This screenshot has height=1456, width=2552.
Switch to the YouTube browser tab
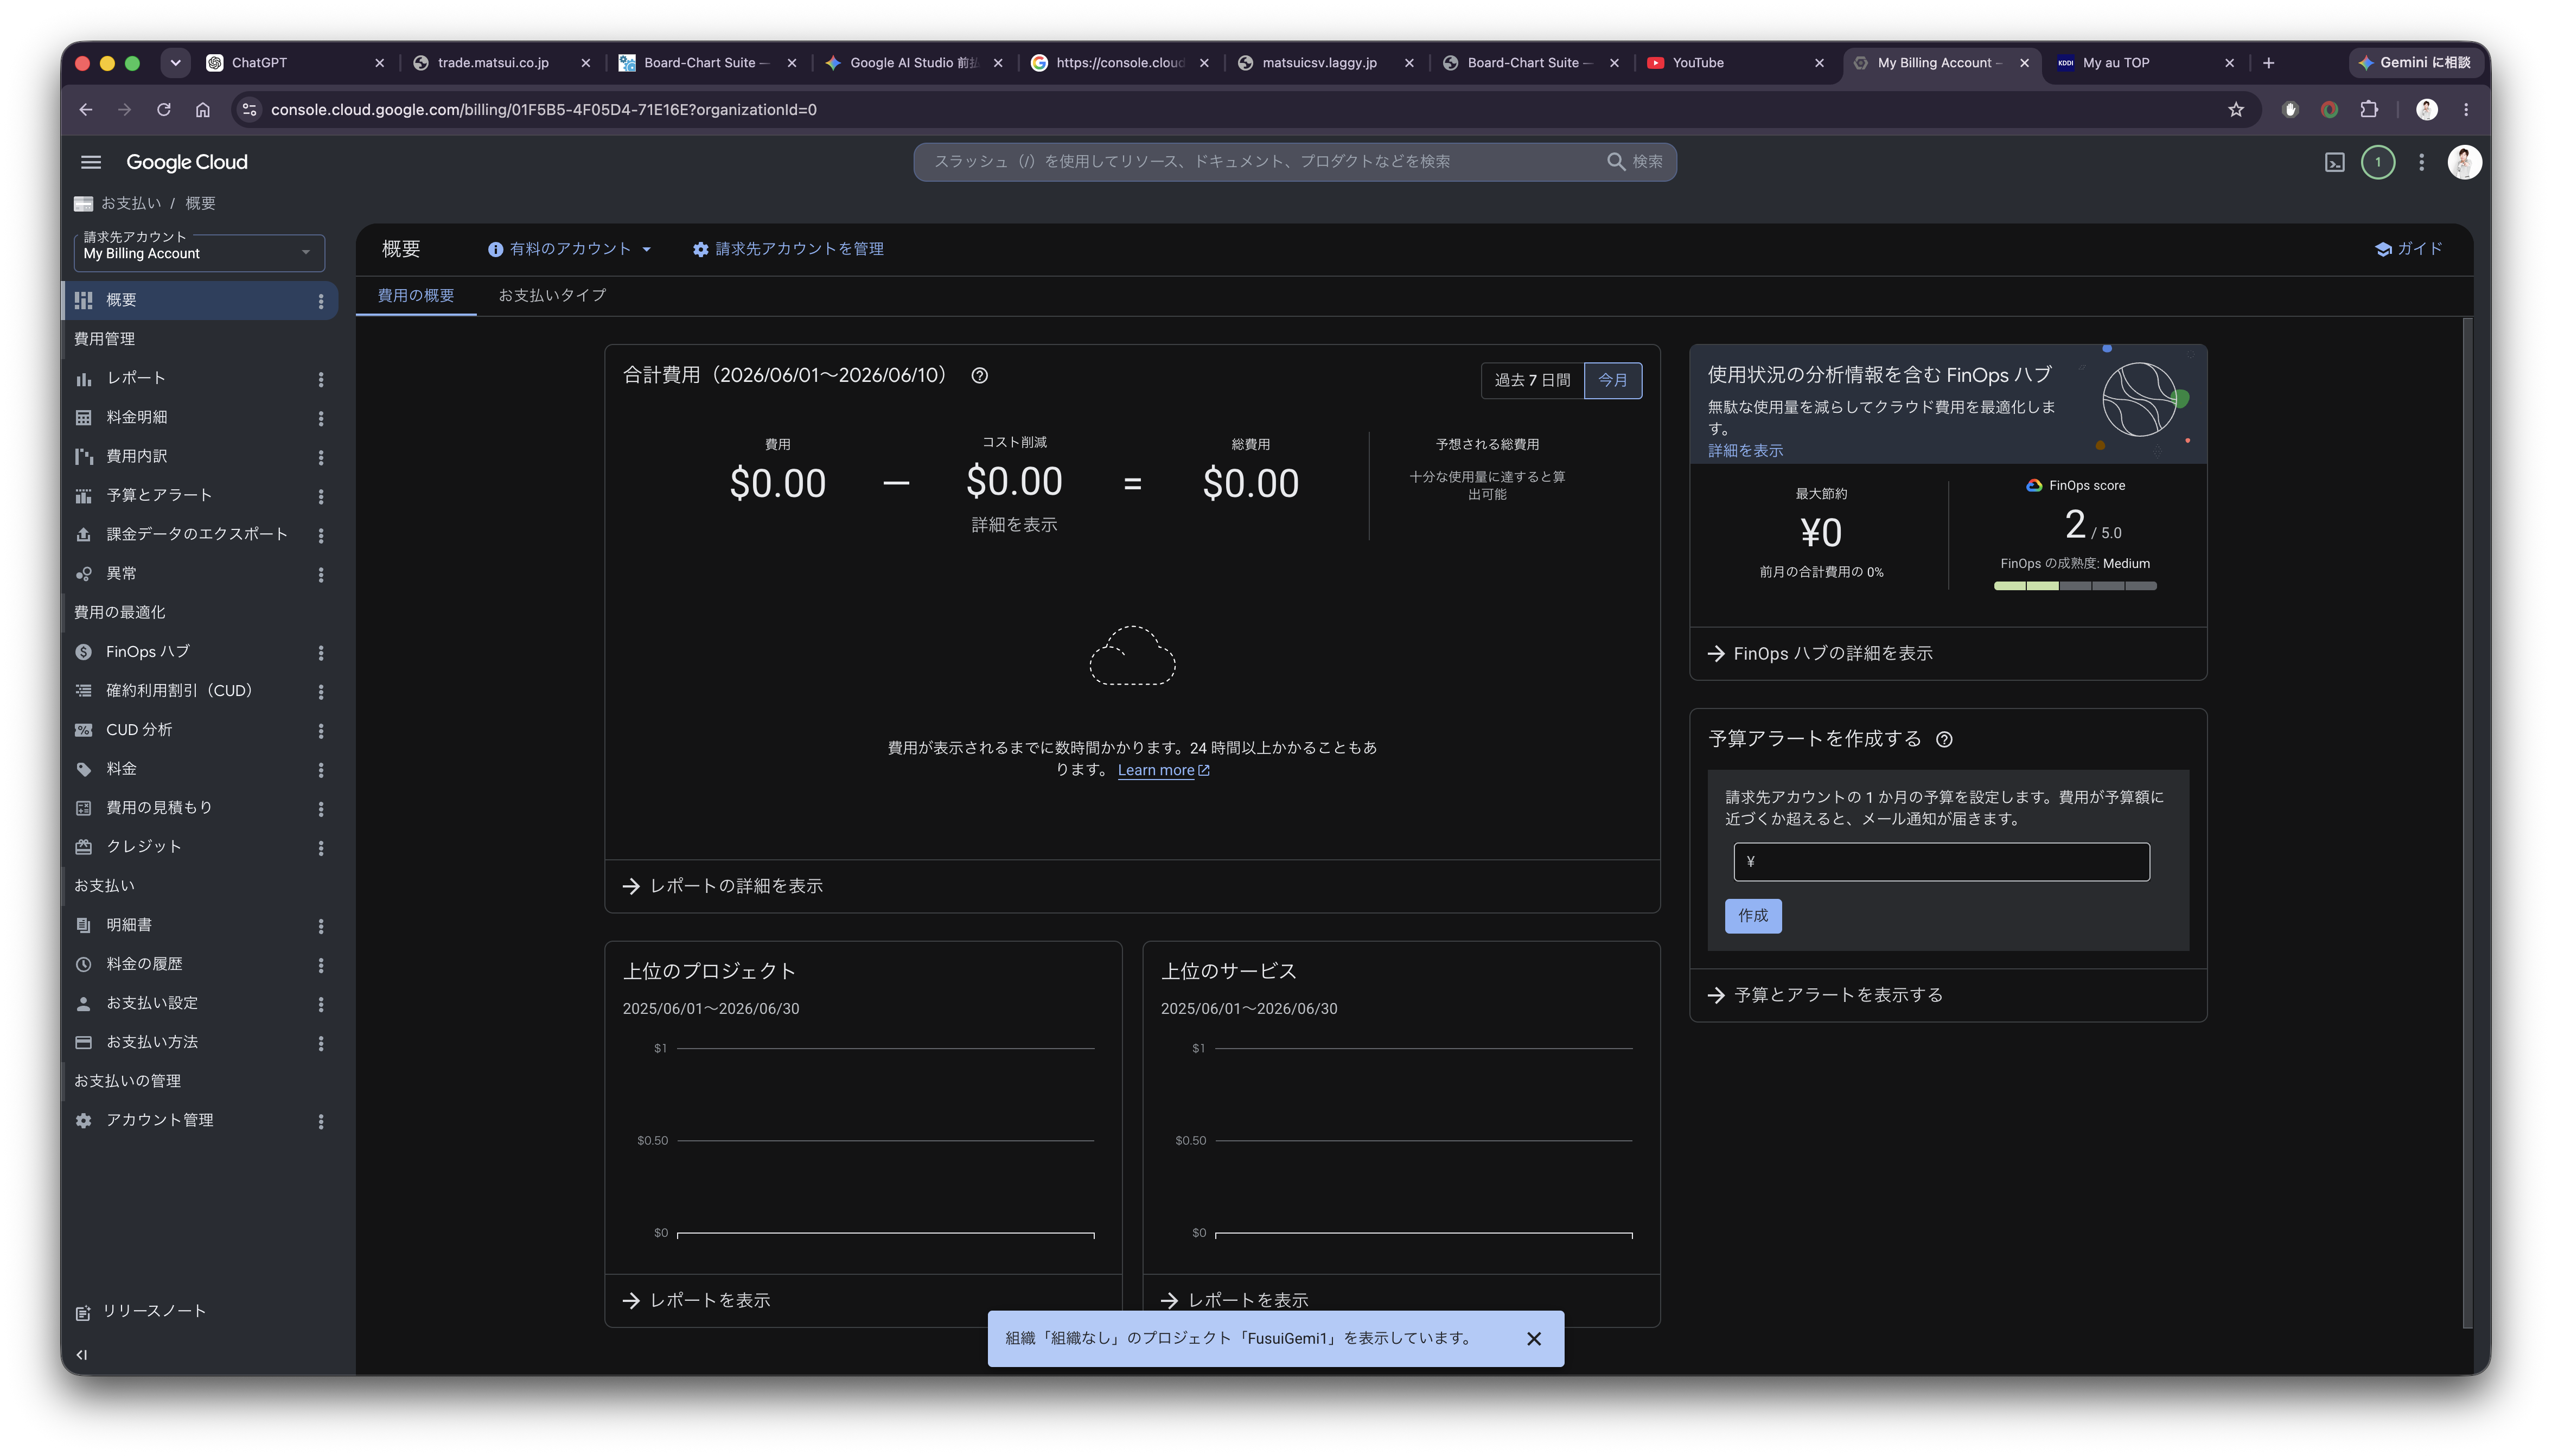coord(1735,62)
